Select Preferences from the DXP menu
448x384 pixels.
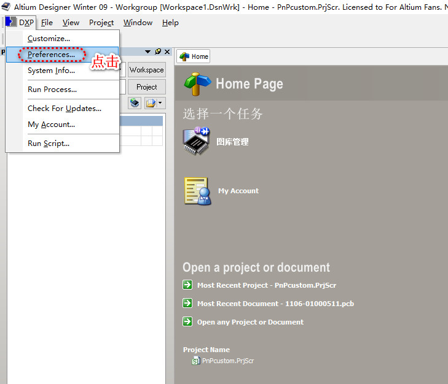coord(51,55)
